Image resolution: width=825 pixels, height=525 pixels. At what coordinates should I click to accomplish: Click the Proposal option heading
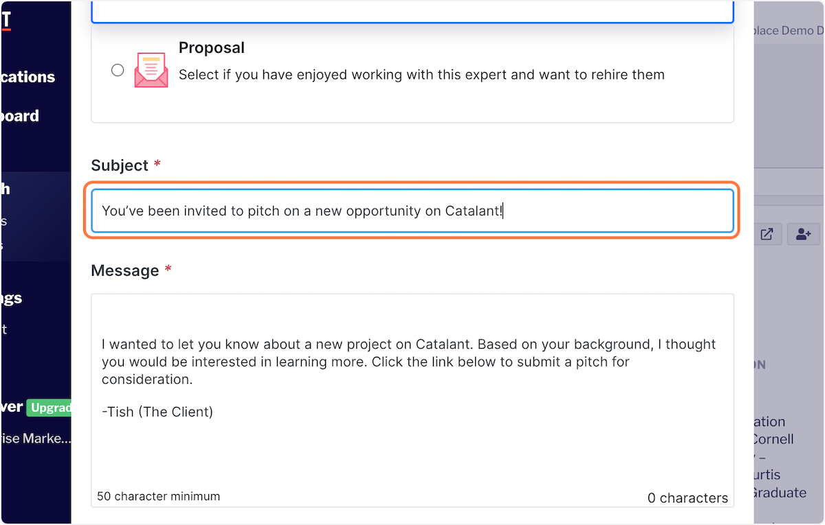(x=212, y=48)
